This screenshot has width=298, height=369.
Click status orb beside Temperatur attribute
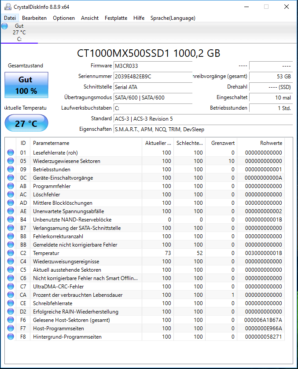click(11, 253)
